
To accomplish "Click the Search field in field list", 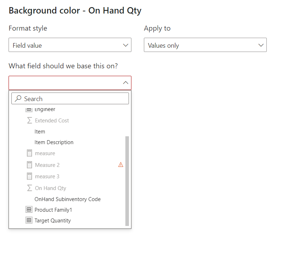I will coord(70,99).
